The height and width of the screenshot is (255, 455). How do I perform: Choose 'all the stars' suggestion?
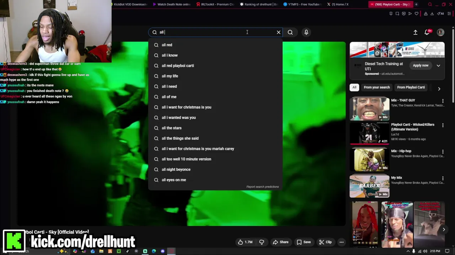click(x=215, y=128)
